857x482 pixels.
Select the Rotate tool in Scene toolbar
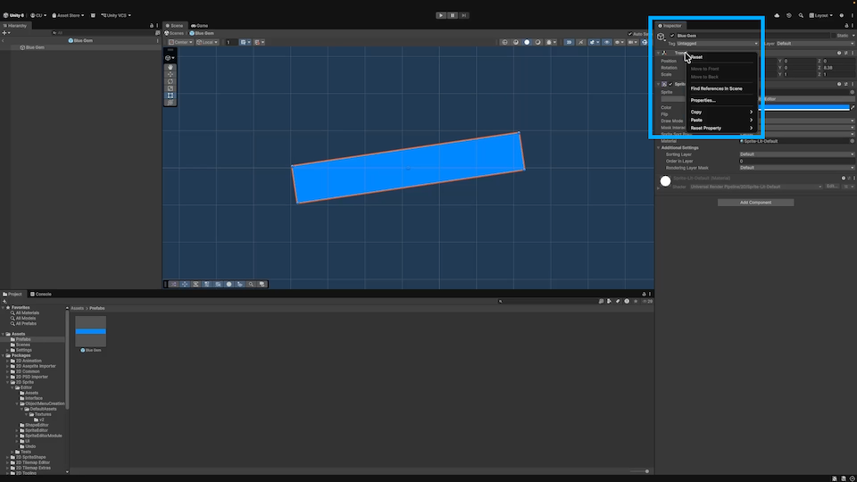click(170, 81)
